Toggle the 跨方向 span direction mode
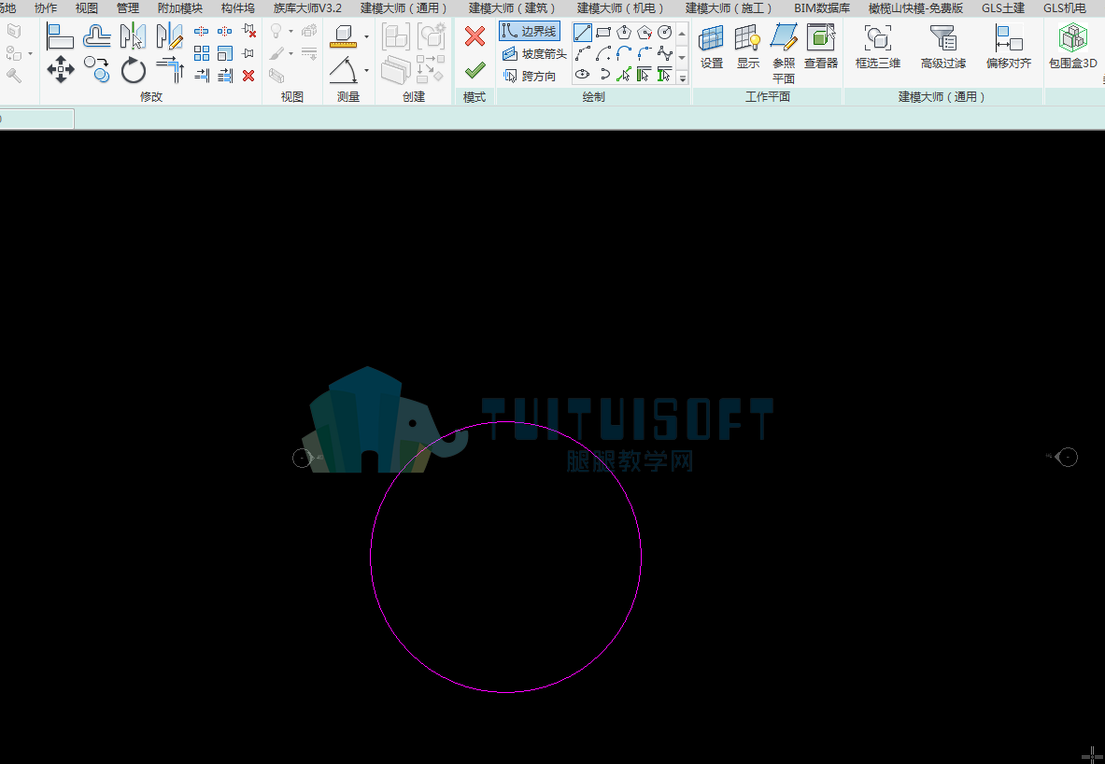 (530, 76)
